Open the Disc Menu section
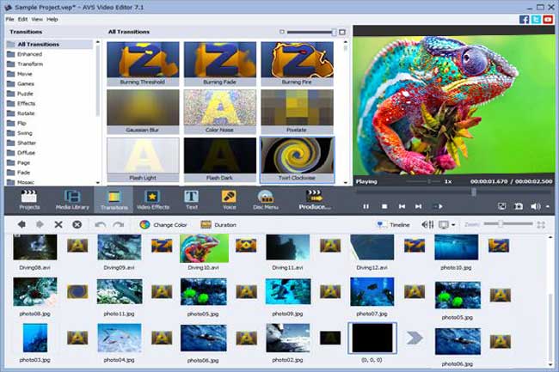559x372 pixels. click(266, 198)
